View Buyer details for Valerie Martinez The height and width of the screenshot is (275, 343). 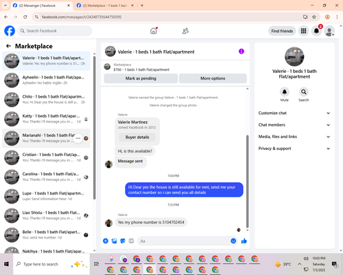click(x=137, y=137)
